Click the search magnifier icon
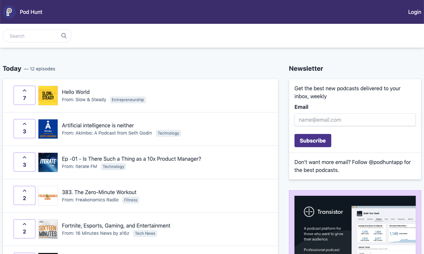Image resolution: width=424 pixels, height=254 pixels. point(64,36)
